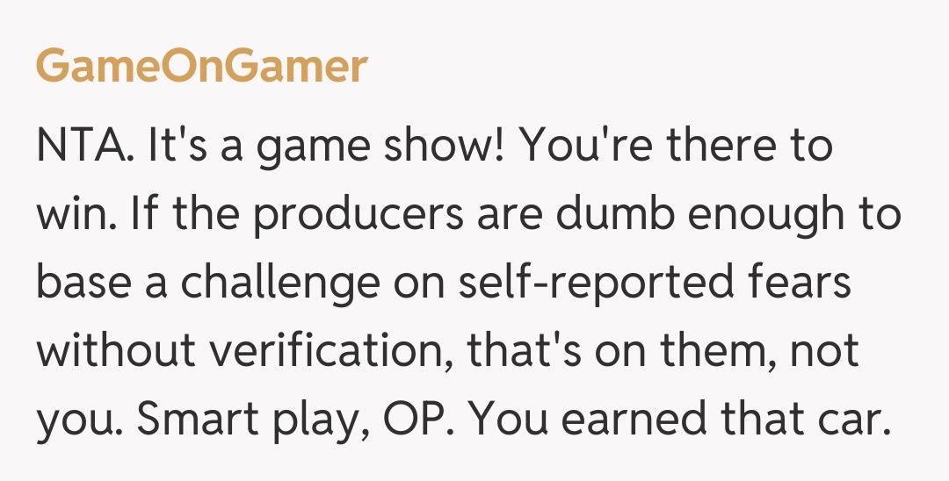This screenshot has width=949, height=481.
Task: Click the words "You're there to"
Action: tap(677, 145)
